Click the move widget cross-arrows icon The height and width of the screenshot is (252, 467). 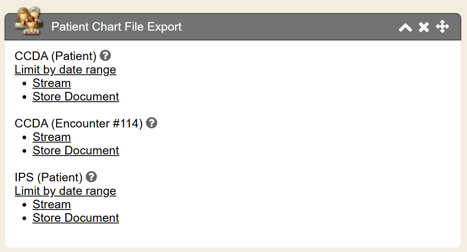[442, 27]
